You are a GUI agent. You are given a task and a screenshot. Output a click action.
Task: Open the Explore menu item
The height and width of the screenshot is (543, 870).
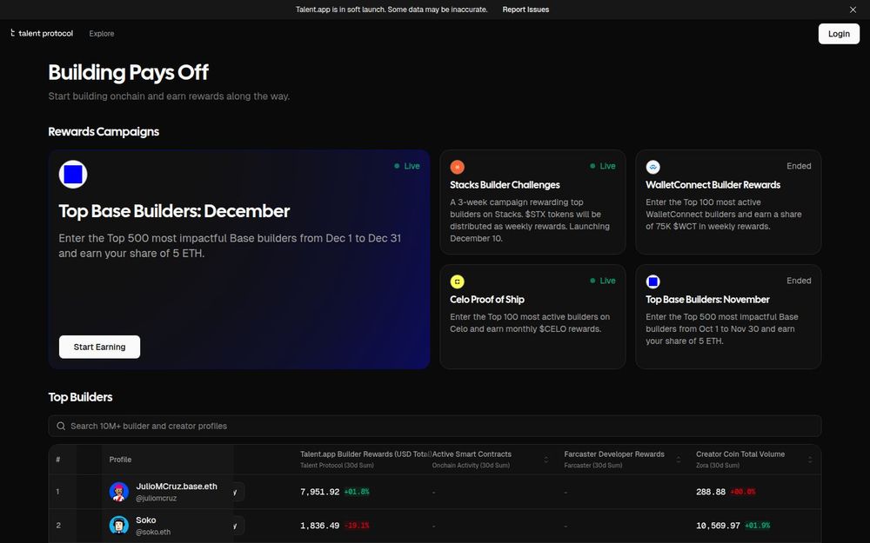pos(102,34)
